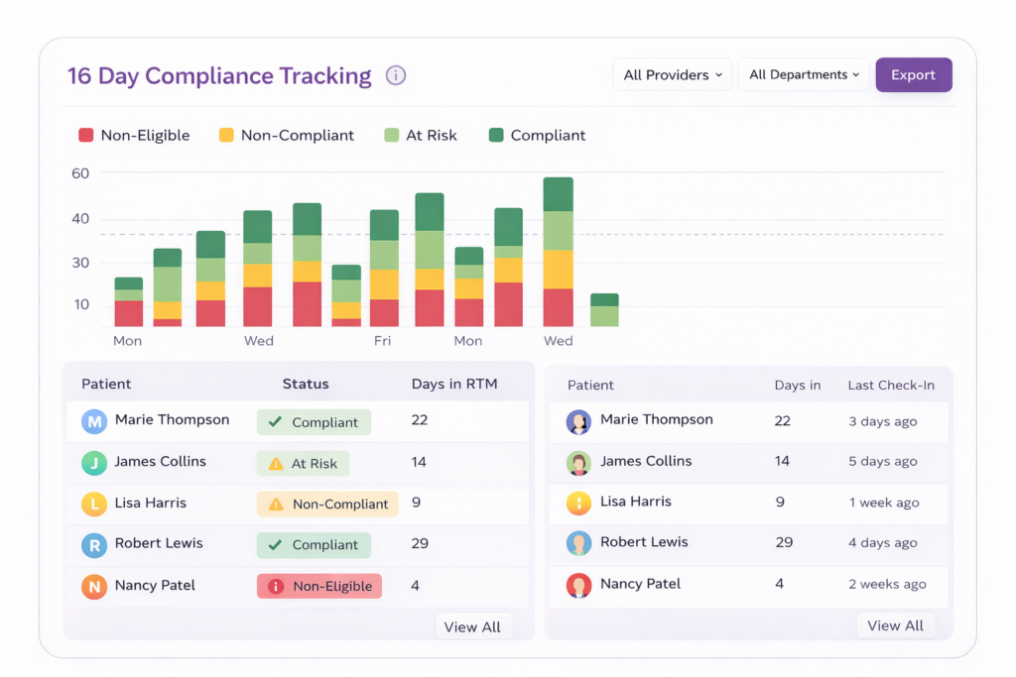Click View All under the status table

(474, 626)
